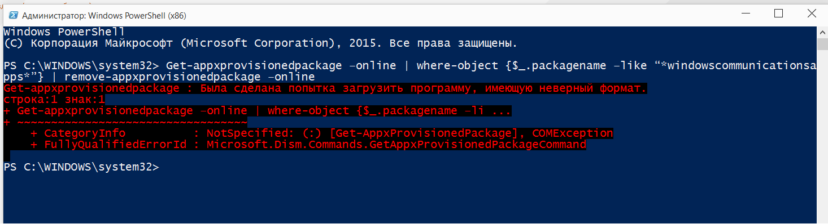Screen dimensions: 828x224
Task: Click the 'строка:1 знак:1' error line
Action: [54, 100]
